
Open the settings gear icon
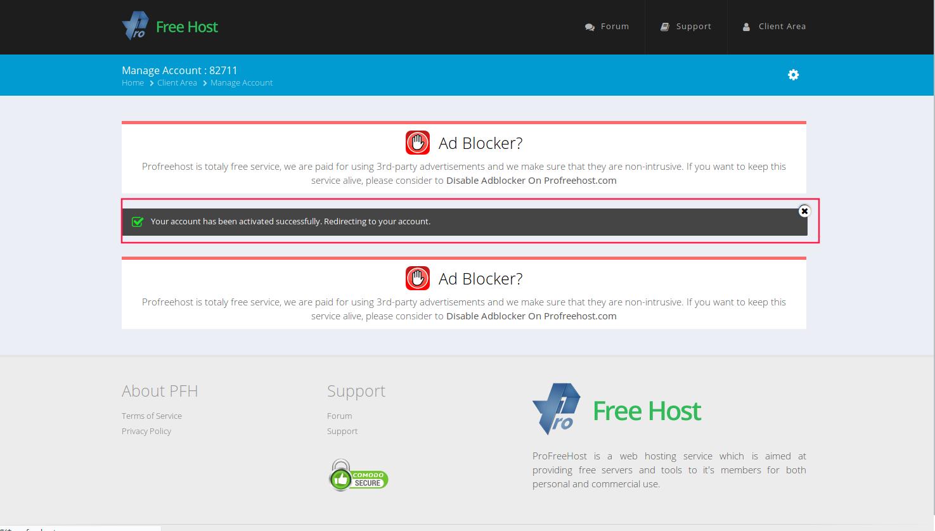click(x=793, y=75)
